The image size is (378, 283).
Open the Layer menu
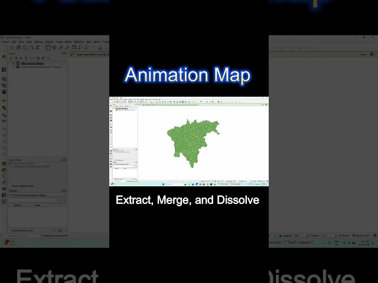[x=29, y=42]
